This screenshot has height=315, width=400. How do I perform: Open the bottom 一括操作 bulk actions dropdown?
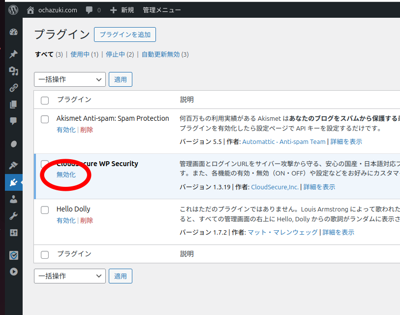coord(69,277)
